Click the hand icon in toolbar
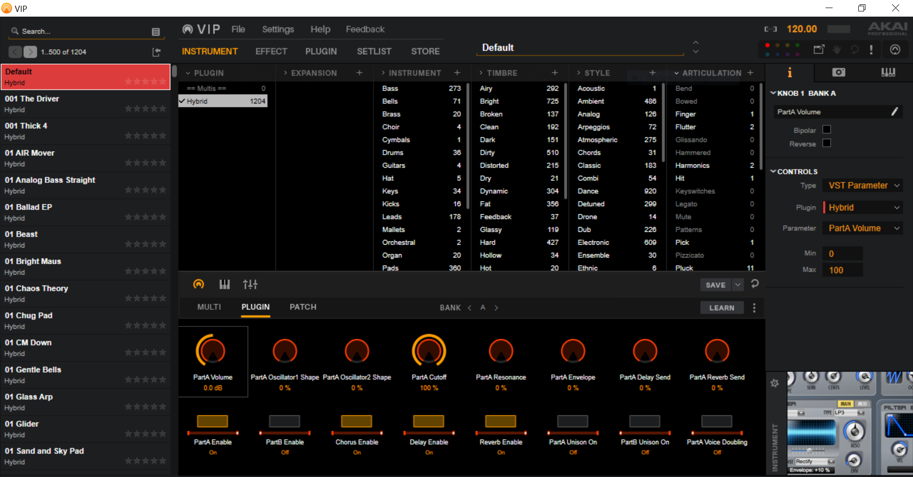Viewport: 913px width, 477px height. click(837, 49)
